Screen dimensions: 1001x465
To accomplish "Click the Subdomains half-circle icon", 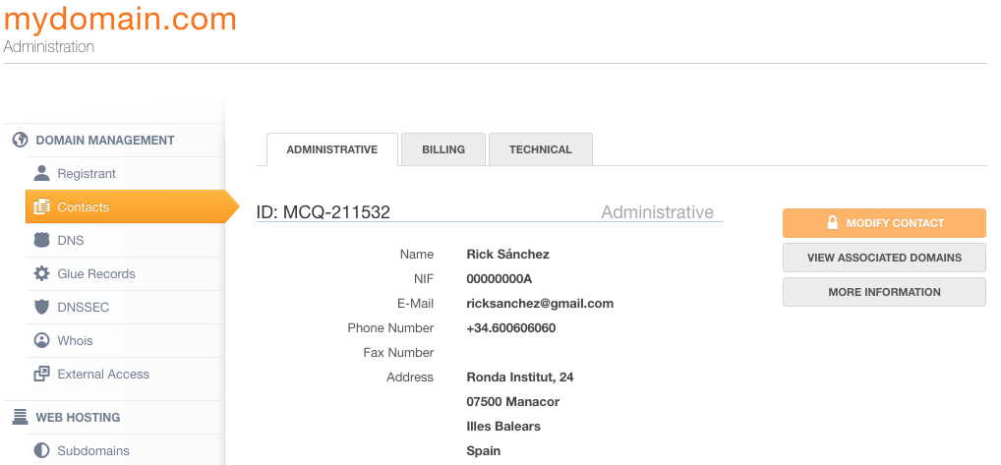I will pos(41,450).
